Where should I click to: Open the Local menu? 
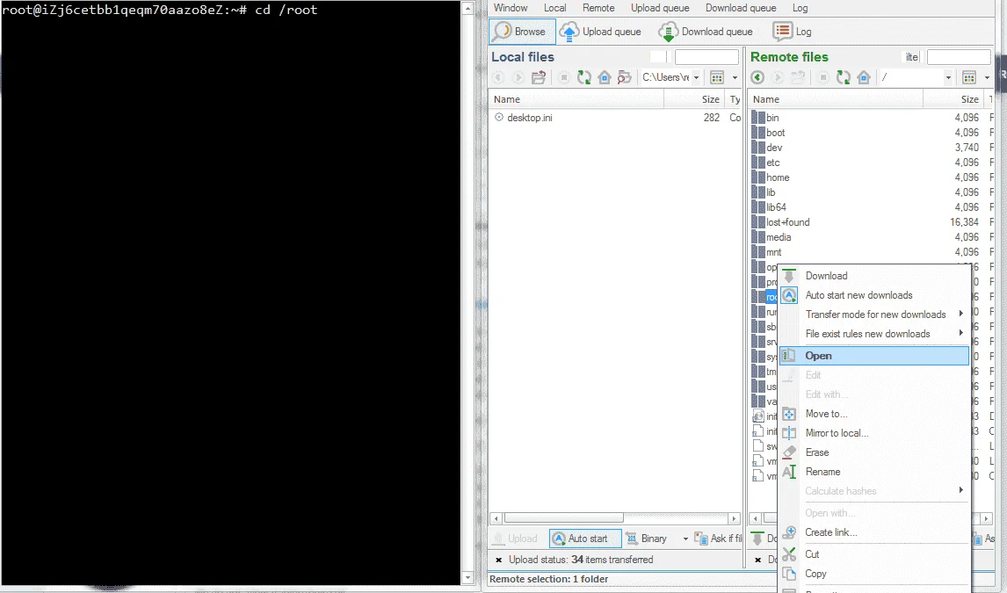pyautogui.click(x=554, y=8)
